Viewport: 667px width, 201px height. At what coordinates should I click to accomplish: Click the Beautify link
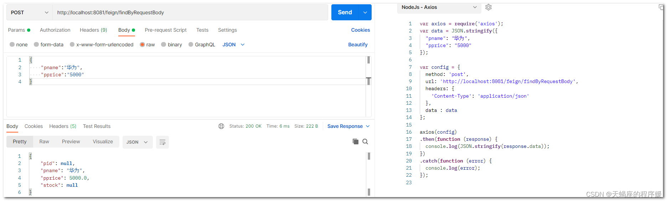[x=358, y=45]
